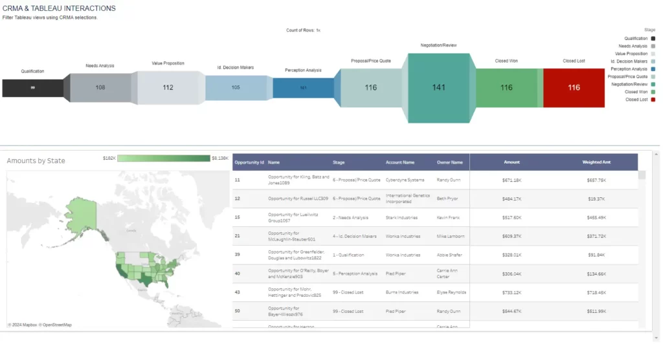
Task: Click the green Closed Won funnel segment
Action: click(506, 87)
